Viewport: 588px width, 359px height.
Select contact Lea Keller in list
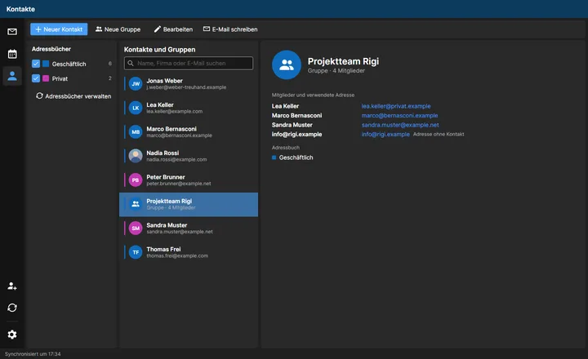(189, 108)
